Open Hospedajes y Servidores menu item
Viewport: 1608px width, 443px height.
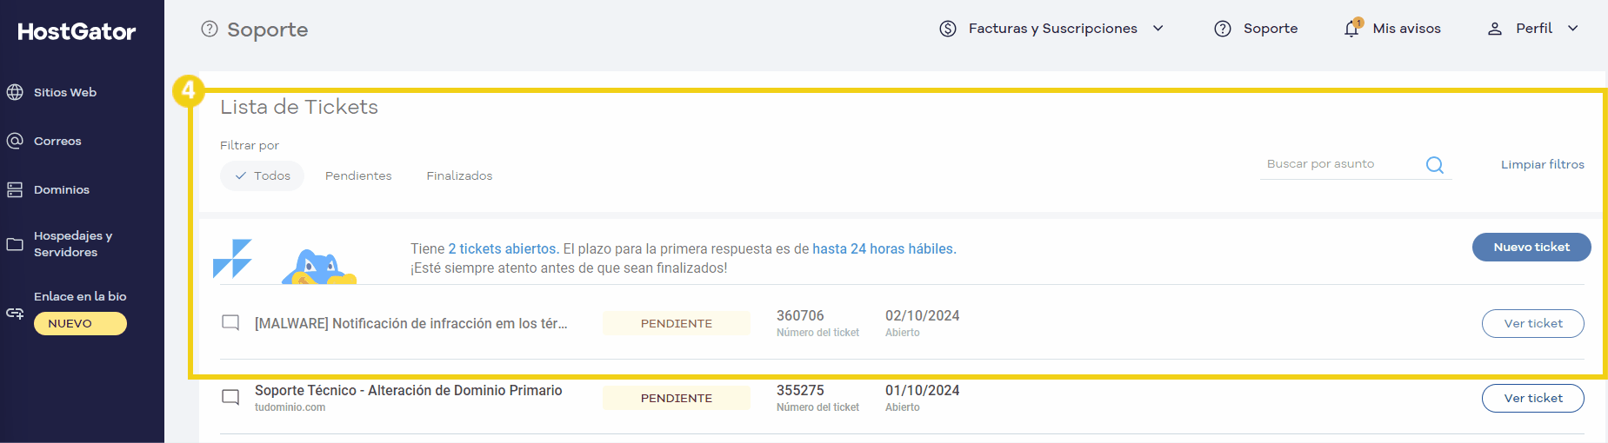(73, 244)
